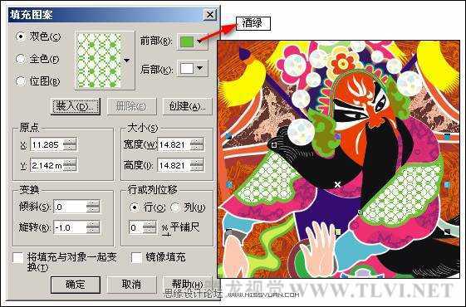466x307 pixels.
Task: Click the 旋转 rotate value field -1.0
Action: point(70,227)
